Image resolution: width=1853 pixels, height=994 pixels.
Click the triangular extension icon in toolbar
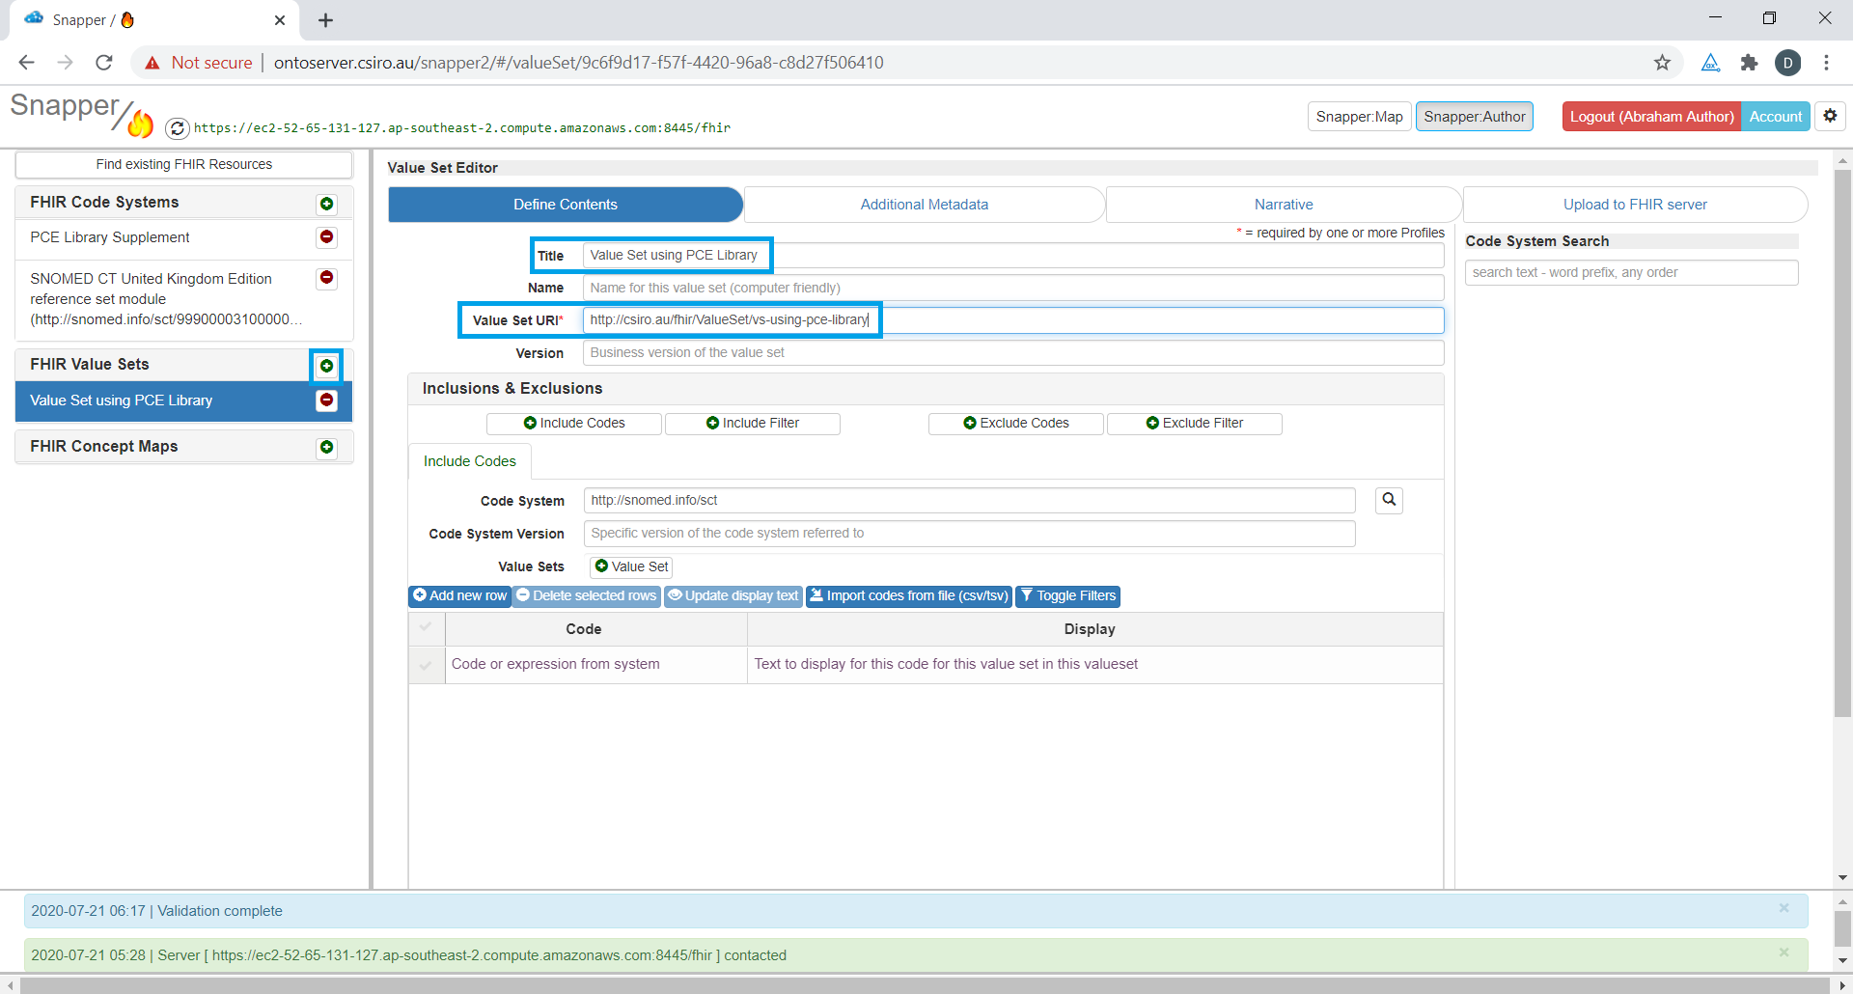pos(1710,63)
